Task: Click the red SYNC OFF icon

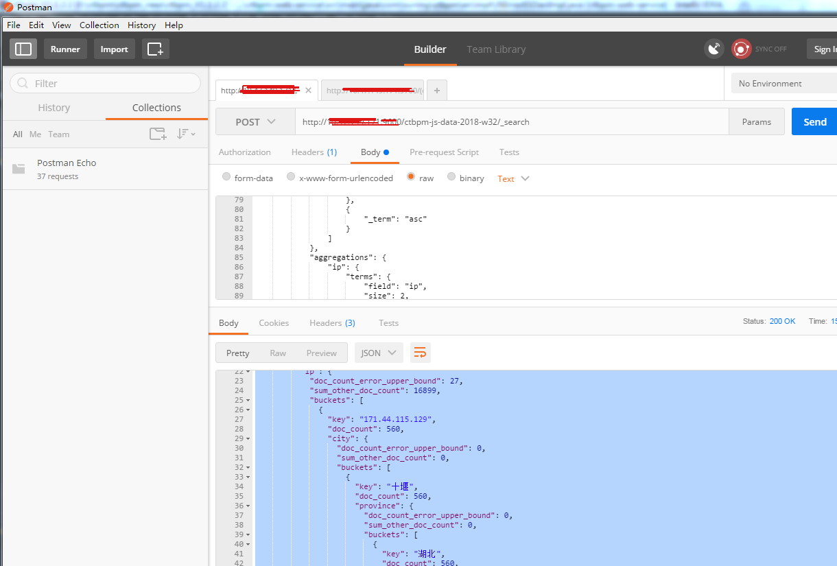Action: pyautogui.click(x=741, y=49)
